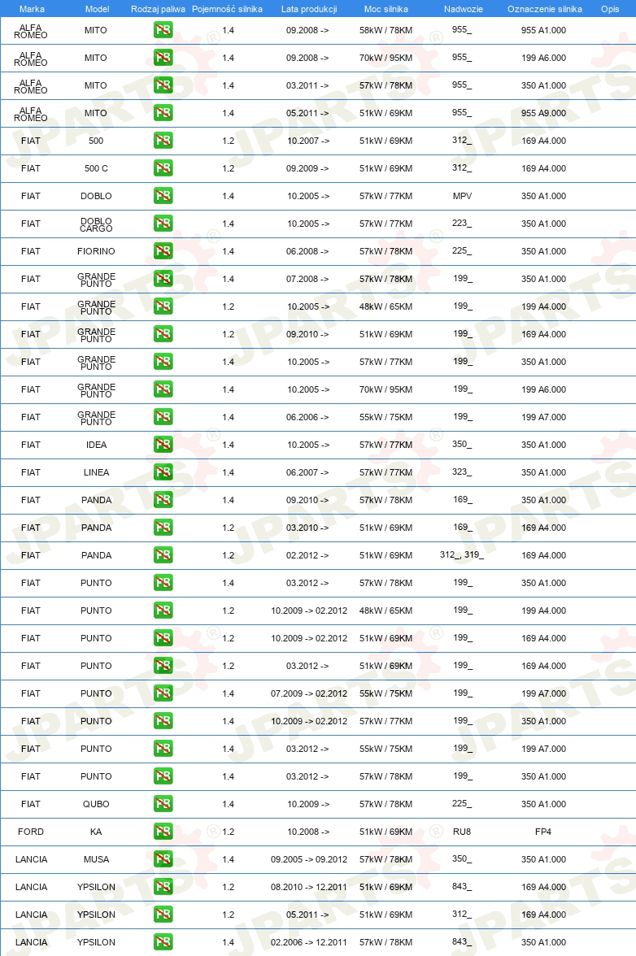Click production date 06.2008 -> in Fiorino row
636x956 pixels.
tap(308, 251)
